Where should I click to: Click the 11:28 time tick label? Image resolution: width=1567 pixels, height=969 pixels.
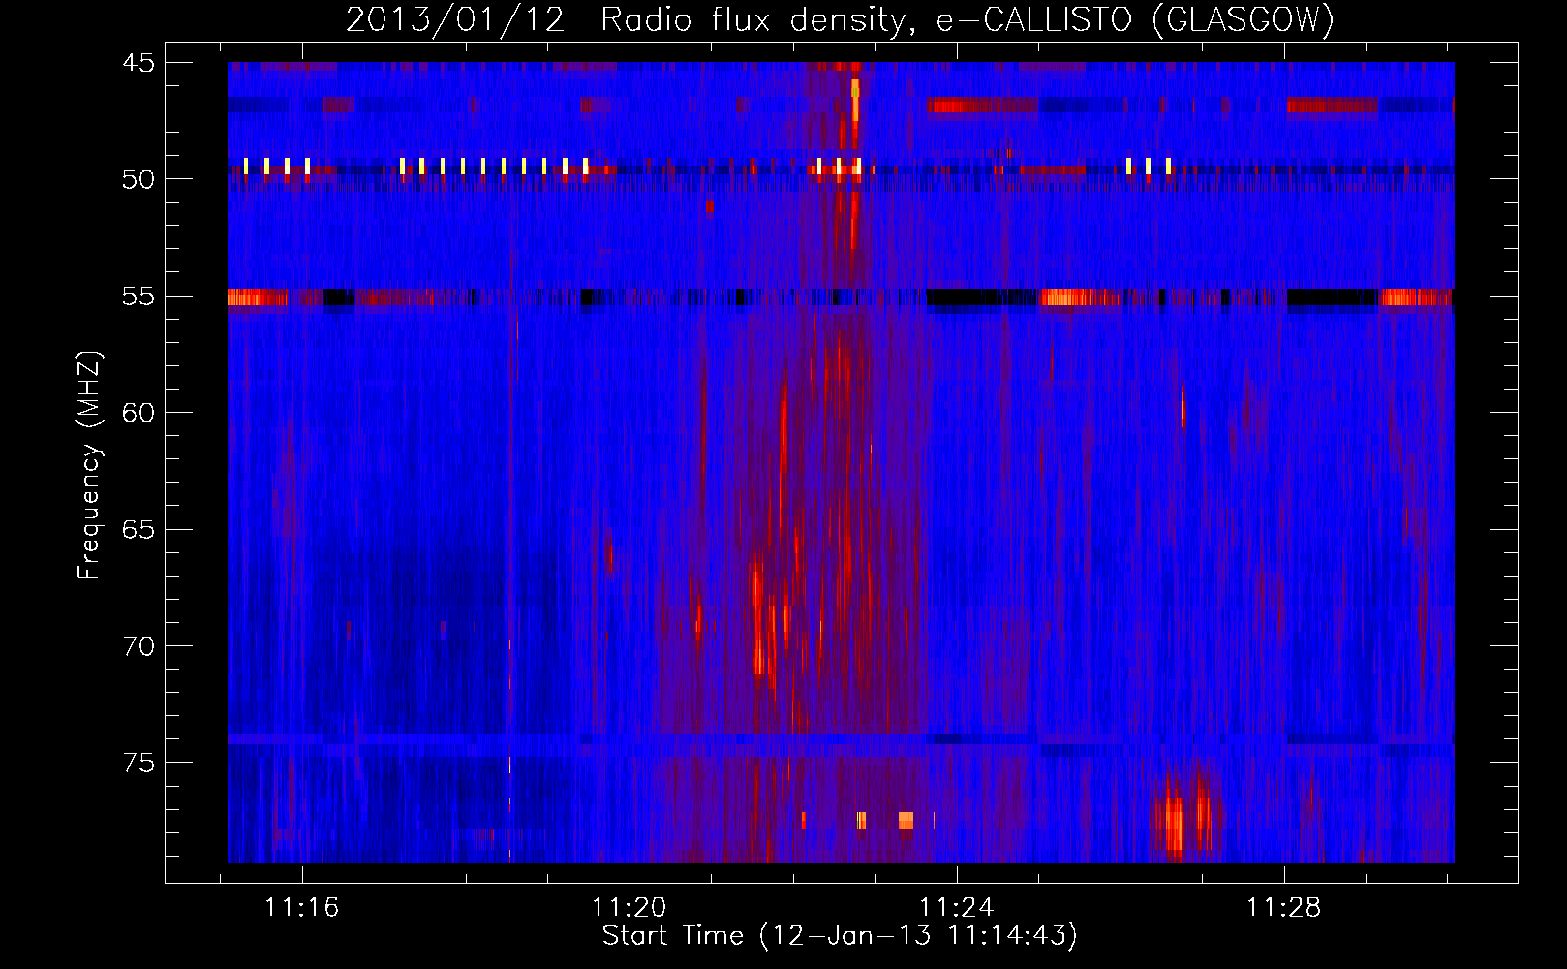coord(1284,908)
